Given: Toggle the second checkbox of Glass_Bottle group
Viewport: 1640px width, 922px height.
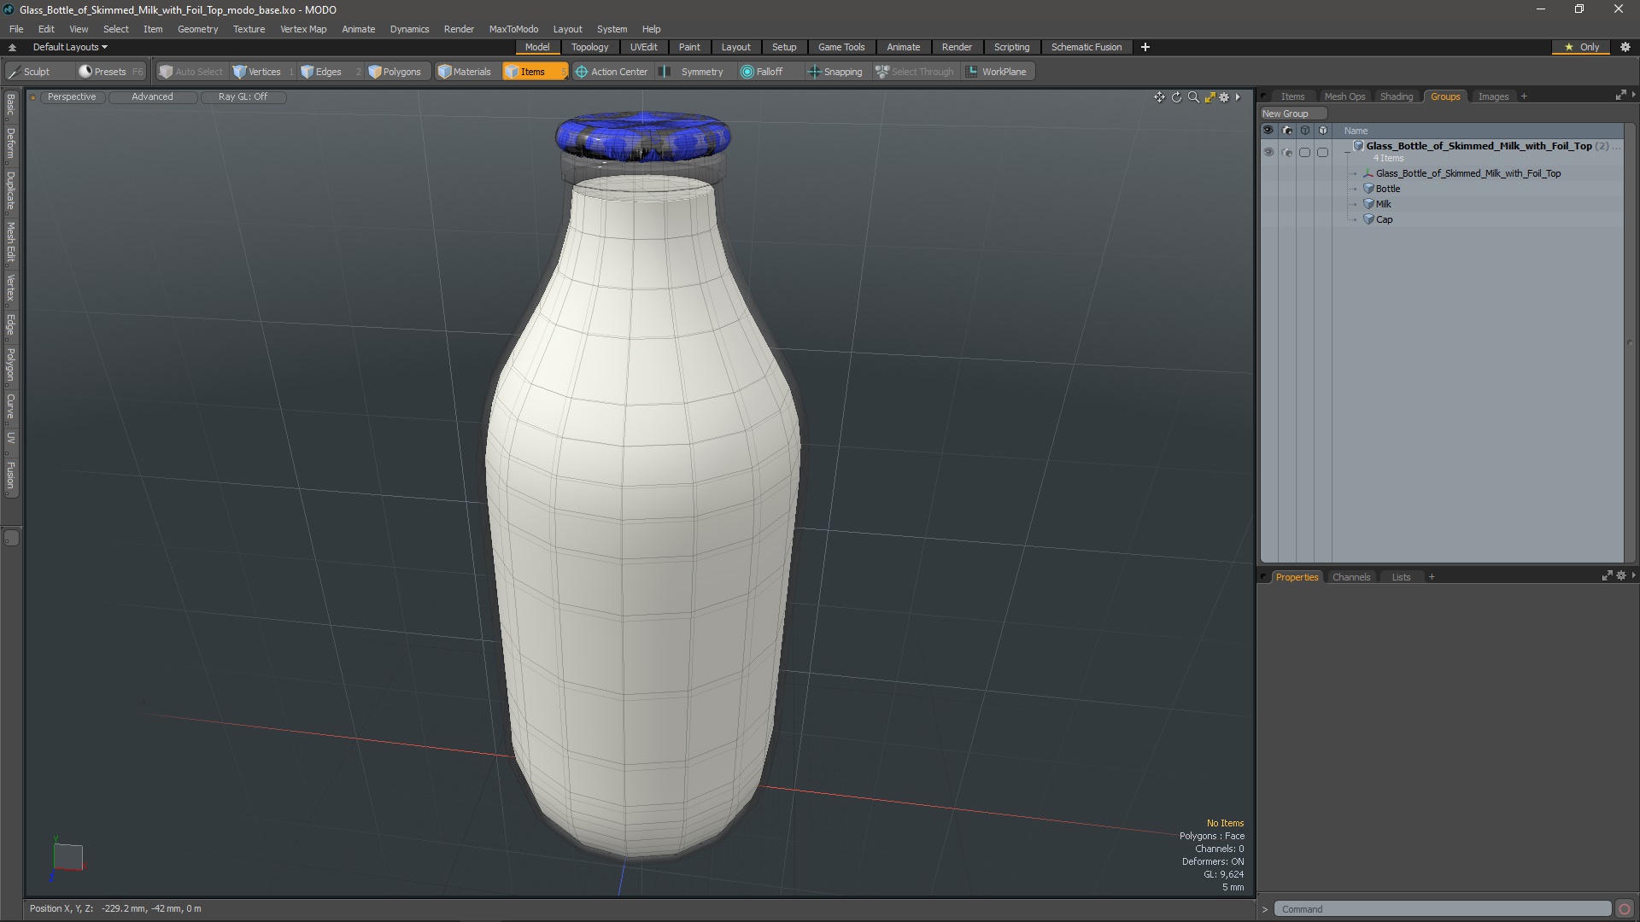Looking at the screenshot, I should coord(1323,153).
